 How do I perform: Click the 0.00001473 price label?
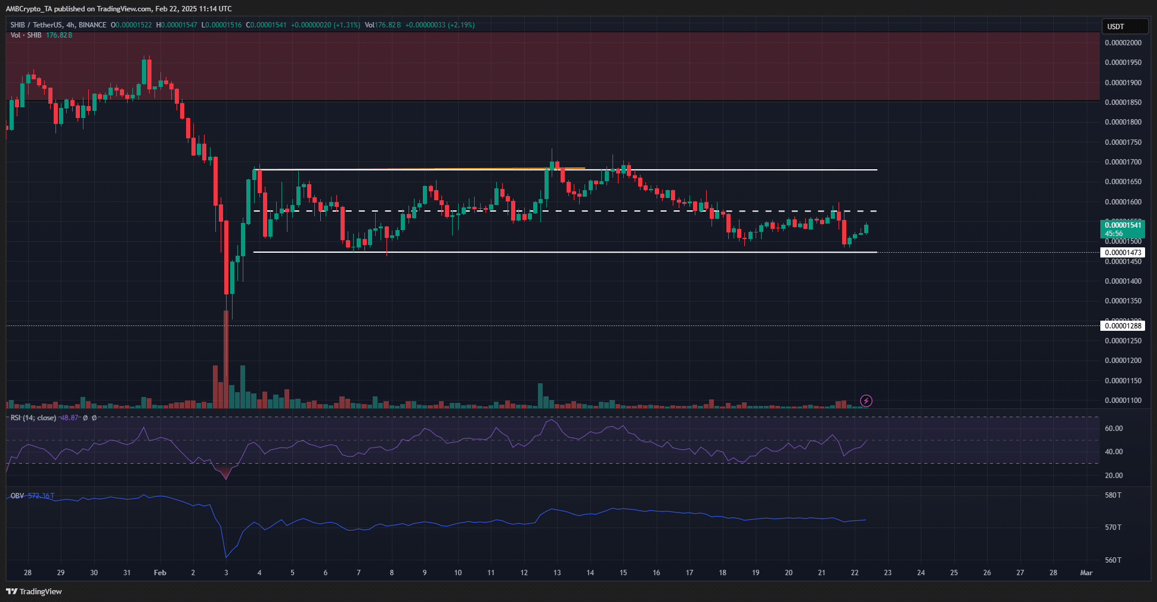tap(1122, 253)
